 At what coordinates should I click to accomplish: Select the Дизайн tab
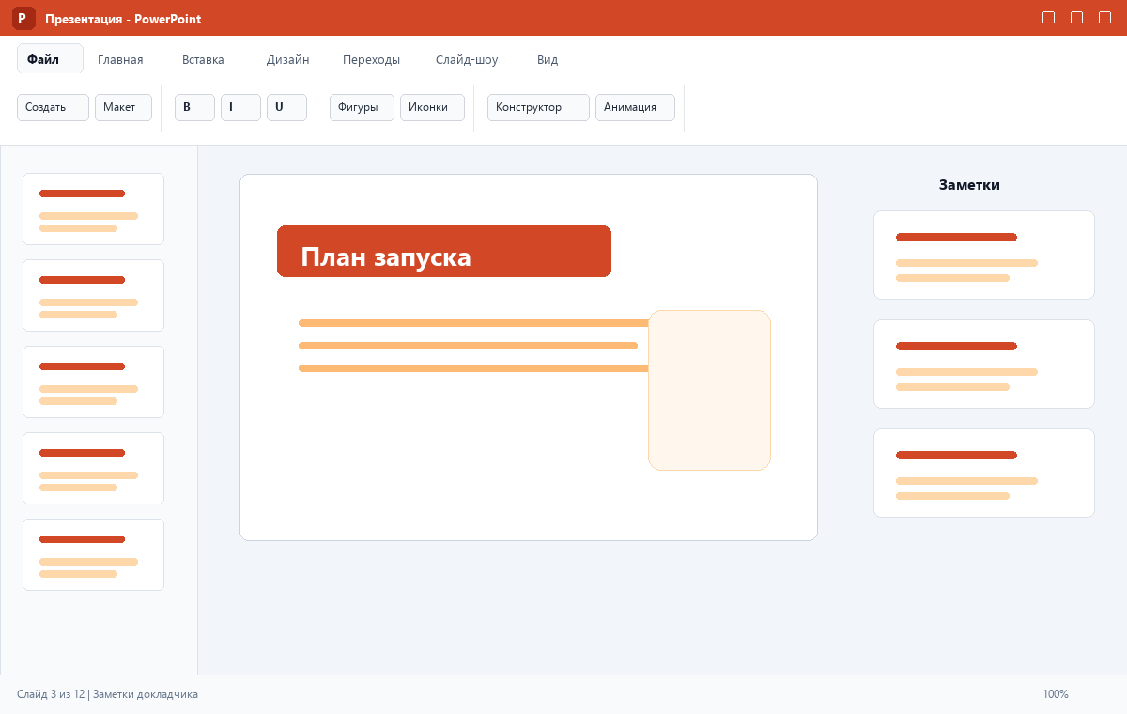point(287,59)
